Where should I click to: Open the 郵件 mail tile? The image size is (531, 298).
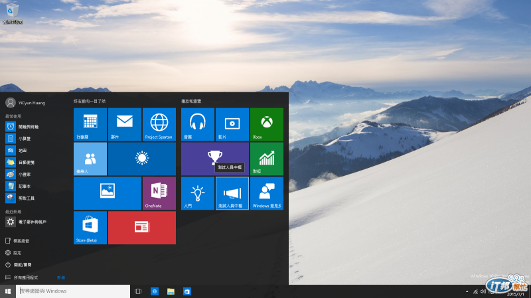(x=125, y=124)
